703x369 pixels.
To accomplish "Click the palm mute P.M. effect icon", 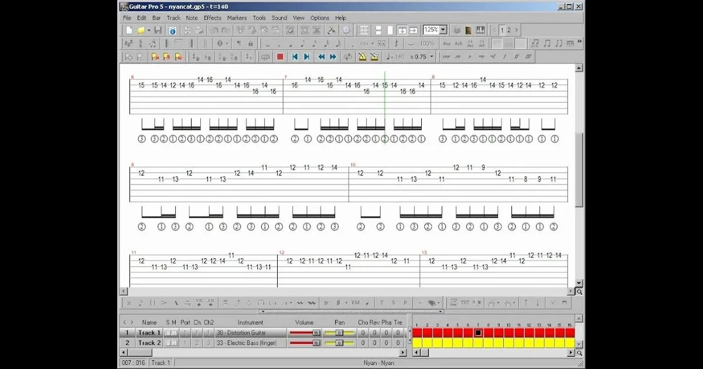I will pyautogui.click(x=356, y=303).
